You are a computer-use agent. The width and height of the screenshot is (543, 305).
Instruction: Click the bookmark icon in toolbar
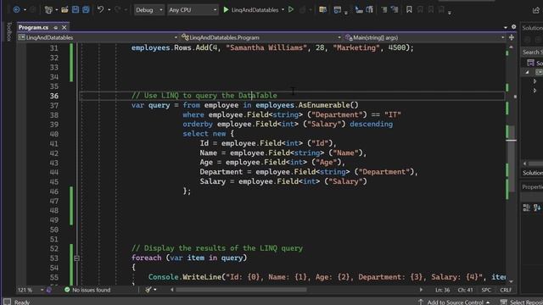(x=409, y=9)
